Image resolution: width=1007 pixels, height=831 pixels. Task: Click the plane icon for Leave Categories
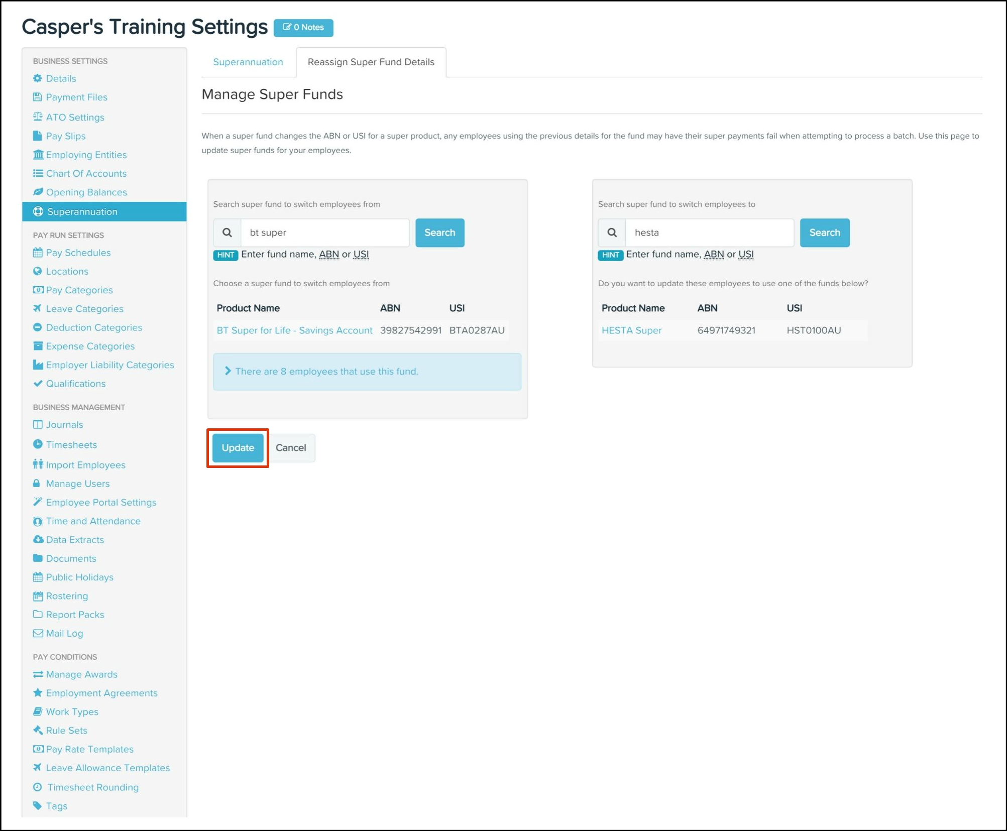pyautogui.click(x=37, y=308)
